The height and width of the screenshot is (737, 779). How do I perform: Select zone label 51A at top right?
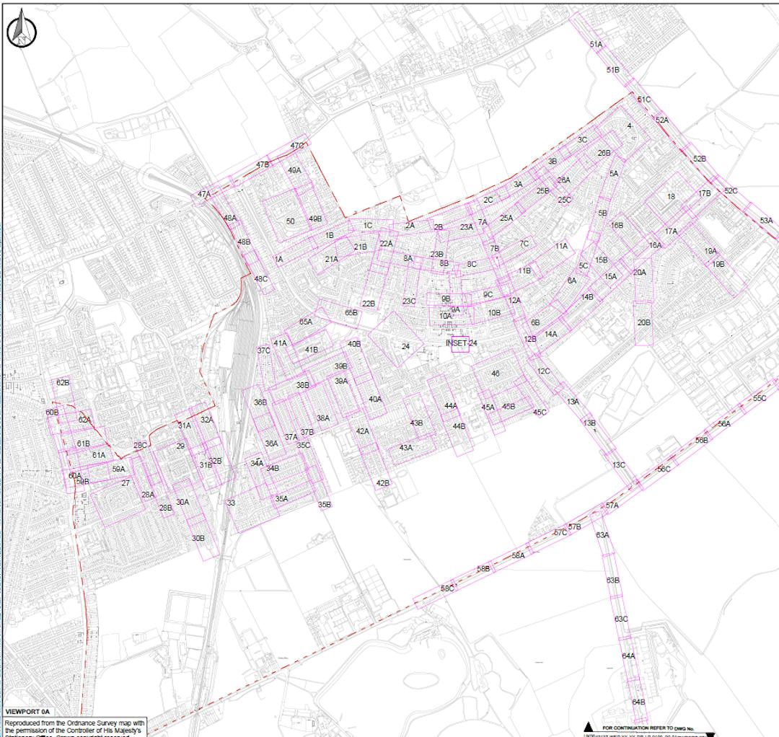pos(596,45)
